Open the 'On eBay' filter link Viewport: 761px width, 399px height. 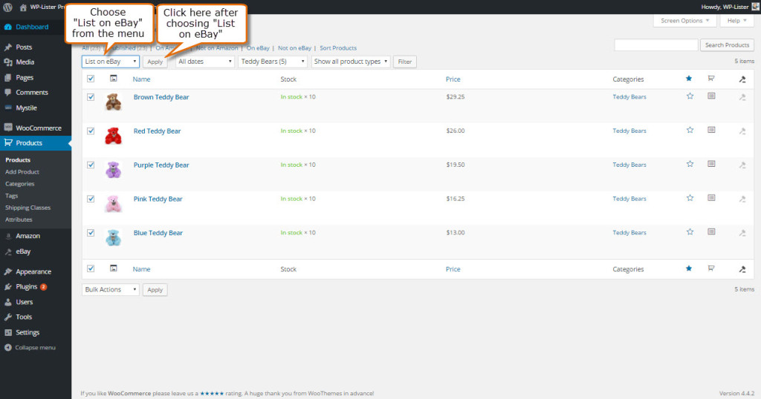coord(258,48)
